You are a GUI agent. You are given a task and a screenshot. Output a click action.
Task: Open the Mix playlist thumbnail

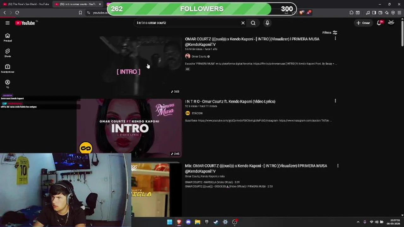click(x=156, y=190)
